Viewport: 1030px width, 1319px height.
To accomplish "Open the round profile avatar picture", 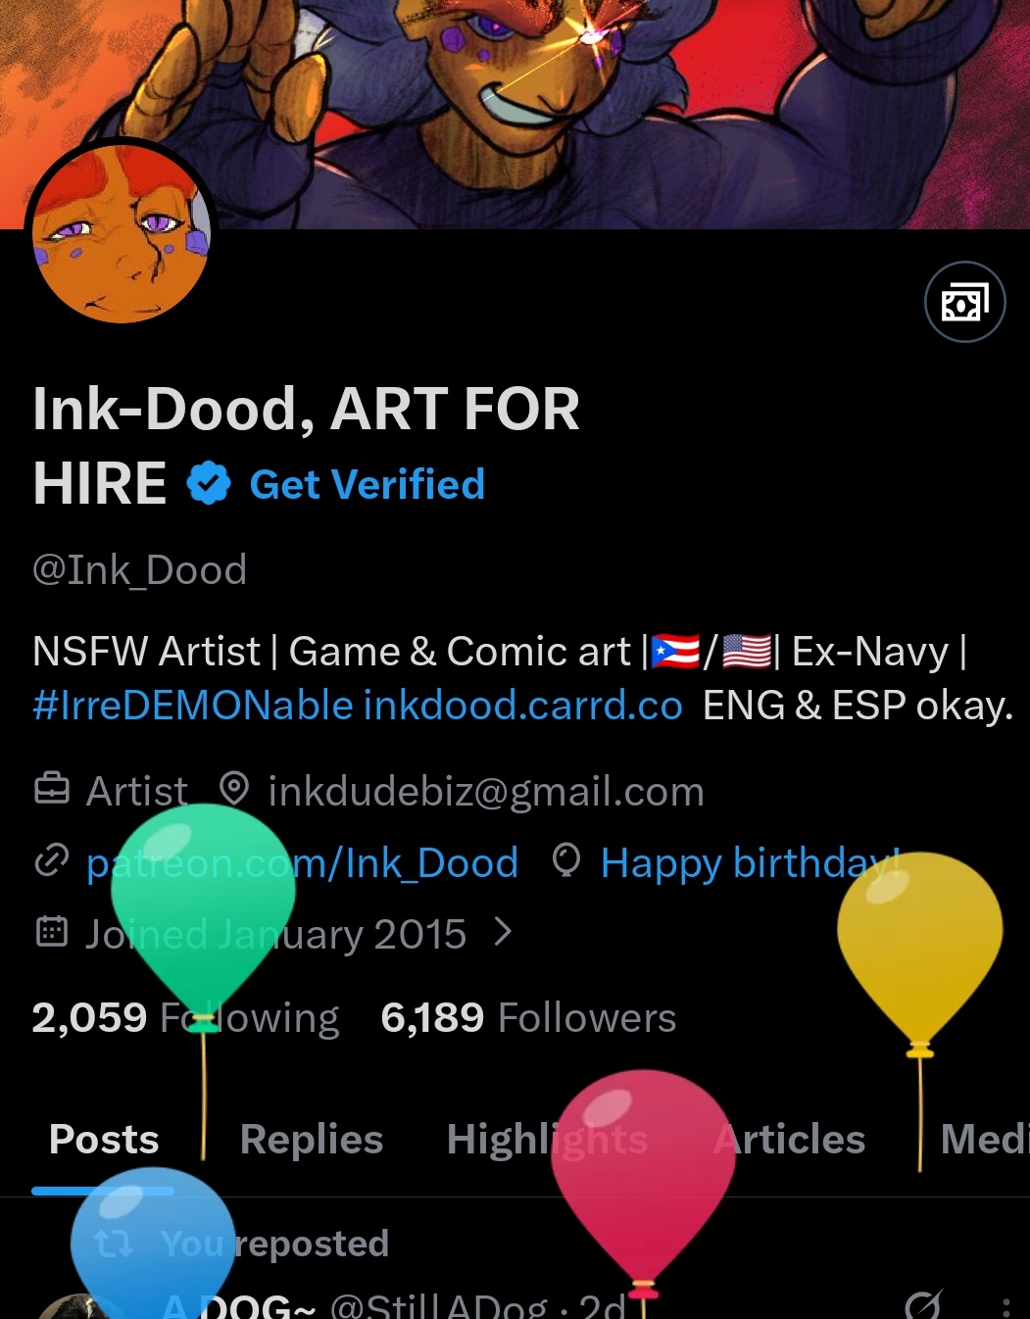I will tap(121, 233).
